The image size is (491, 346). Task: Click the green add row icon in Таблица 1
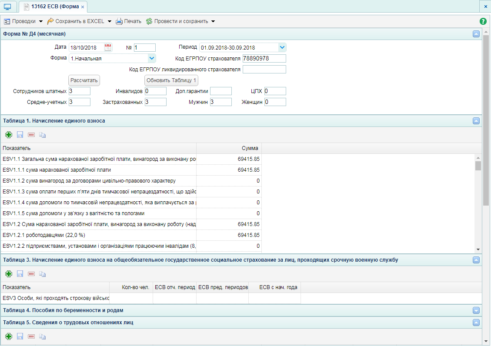tap(9, 135)
